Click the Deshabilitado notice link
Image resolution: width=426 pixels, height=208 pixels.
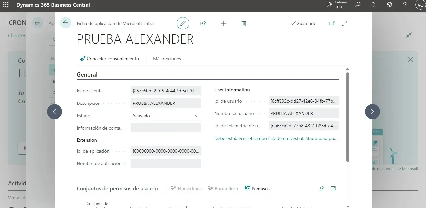coord(276,138)
